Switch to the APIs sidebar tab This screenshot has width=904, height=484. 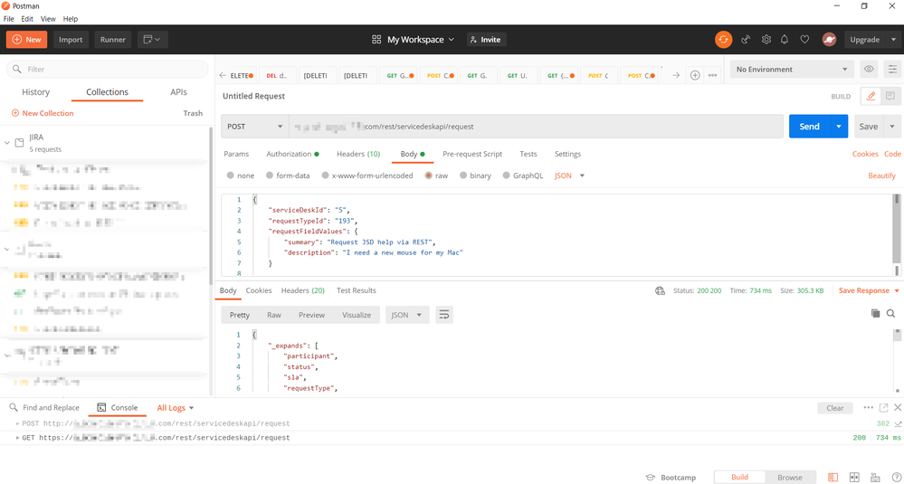click(x=179, y=92)
